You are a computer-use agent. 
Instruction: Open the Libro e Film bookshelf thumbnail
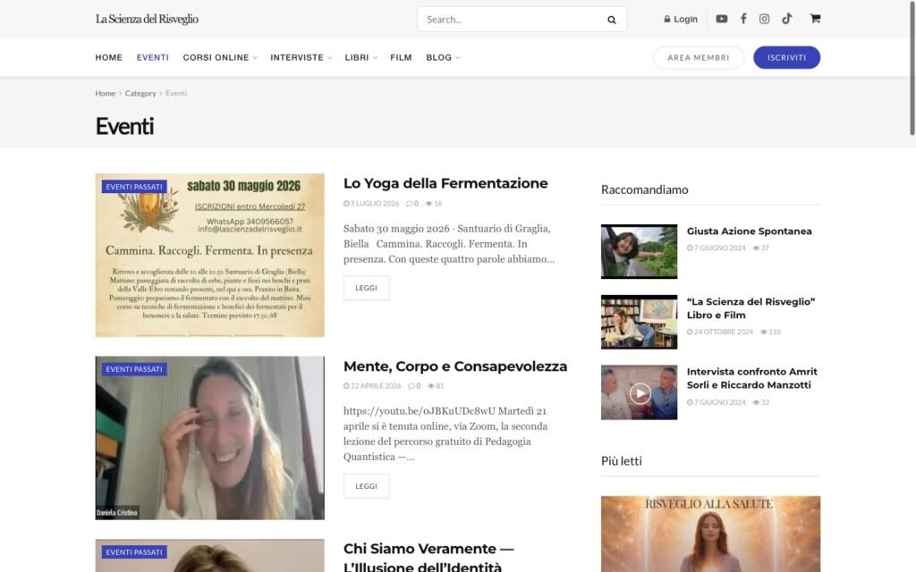(x=639, y=322)
